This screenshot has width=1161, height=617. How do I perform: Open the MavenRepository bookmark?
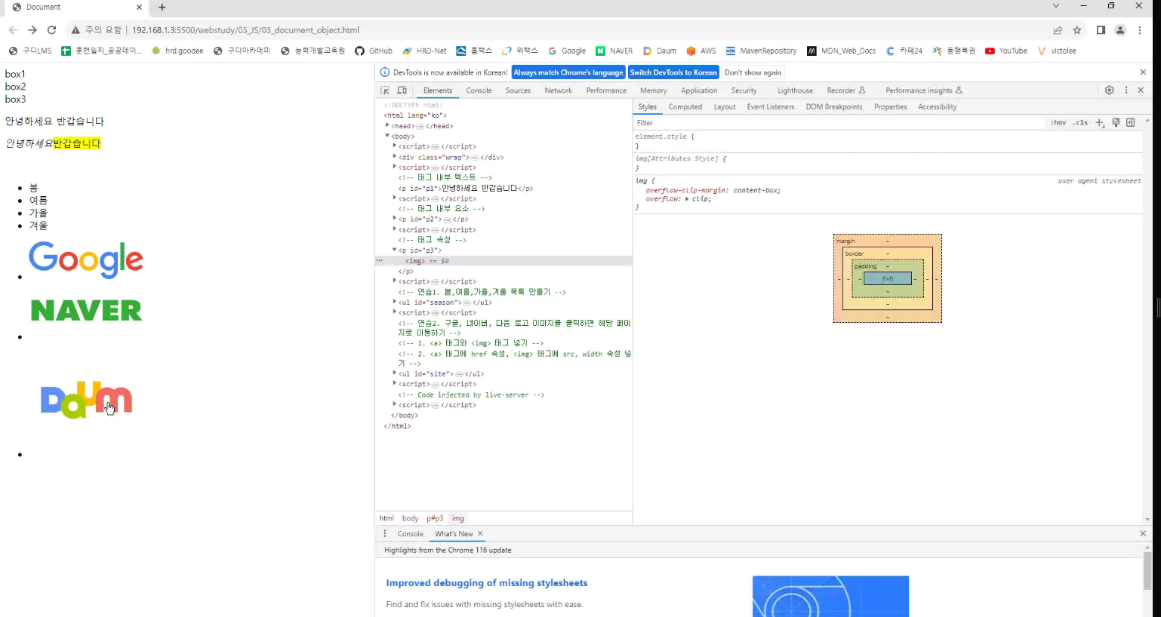762,51
